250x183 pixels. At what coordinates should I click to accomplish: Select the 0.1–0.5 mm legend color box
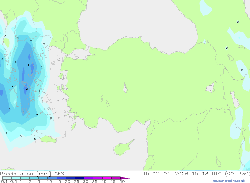pos(7,178)
